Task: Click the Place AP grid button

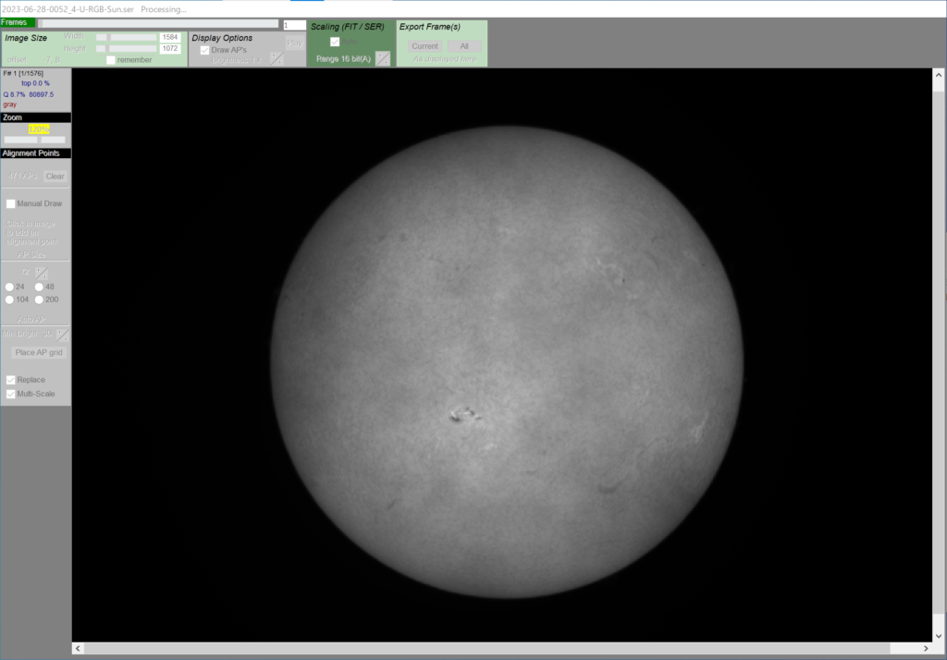Action: [39, 352]
